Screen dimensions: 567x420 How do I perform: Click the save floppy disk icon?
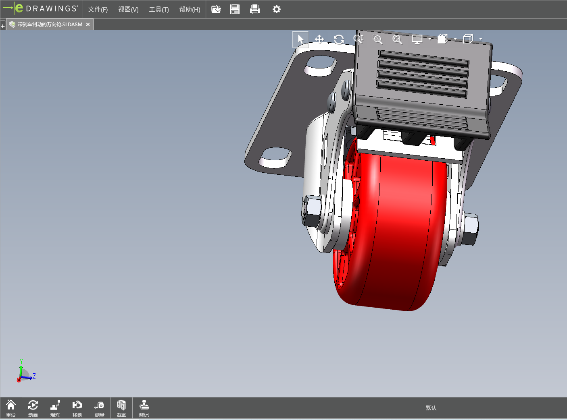235,9
